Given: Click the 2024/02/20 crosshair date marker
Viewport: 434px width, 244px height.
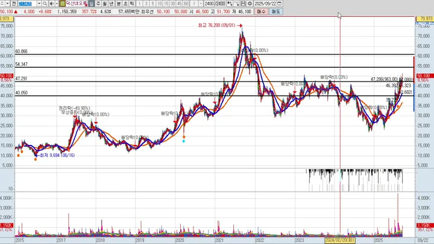Looking at the screenshot, I should pyautogui.click(x=339, y=240).
